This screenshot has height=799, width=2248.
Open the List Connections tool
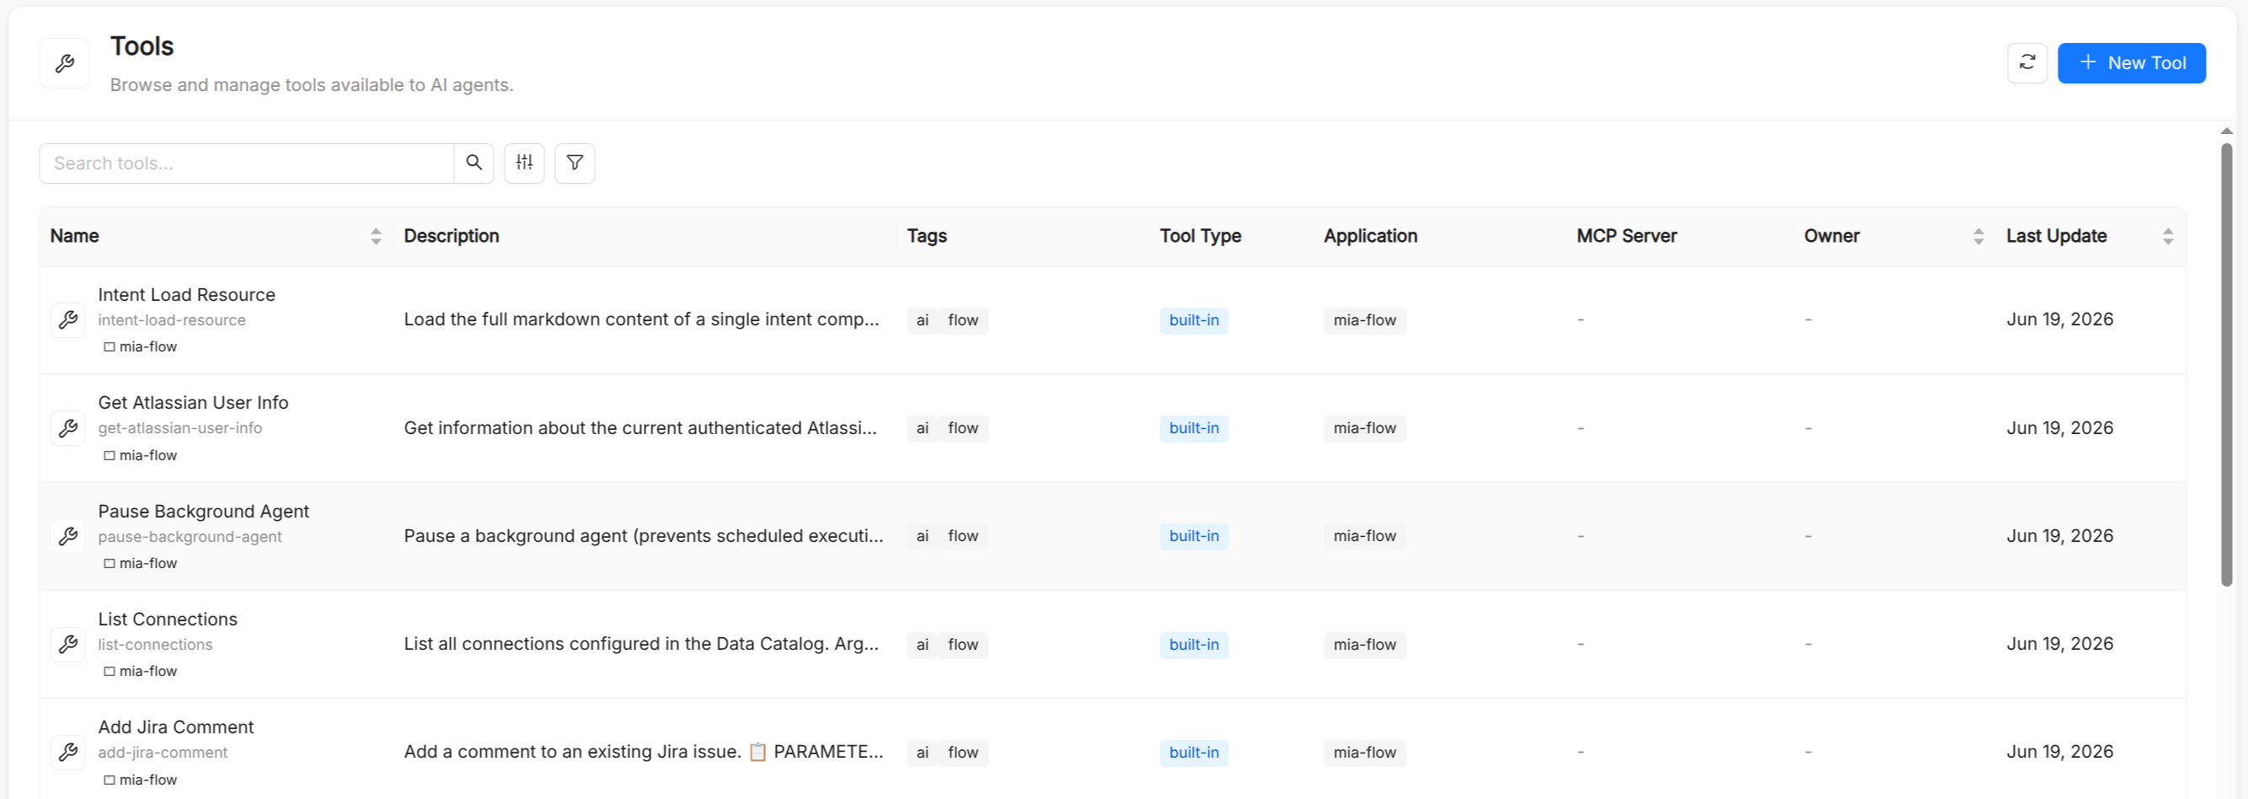(x=168, y=619)
